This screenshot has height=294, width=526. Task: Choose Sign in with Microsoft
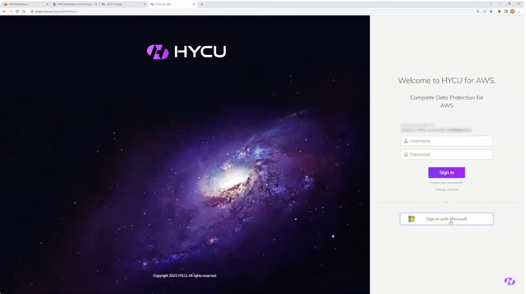pos(447,219)
